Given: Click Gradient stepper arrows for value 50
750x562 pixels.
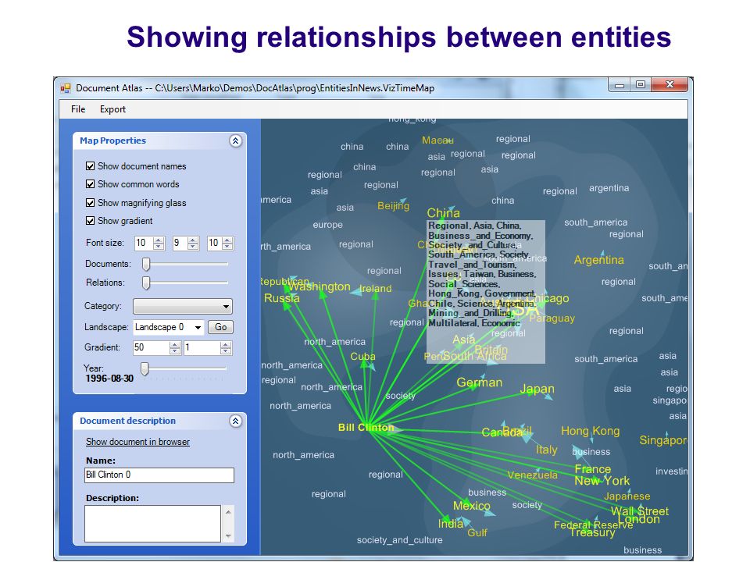Looking at the screenshot, I should pos(175,348).
